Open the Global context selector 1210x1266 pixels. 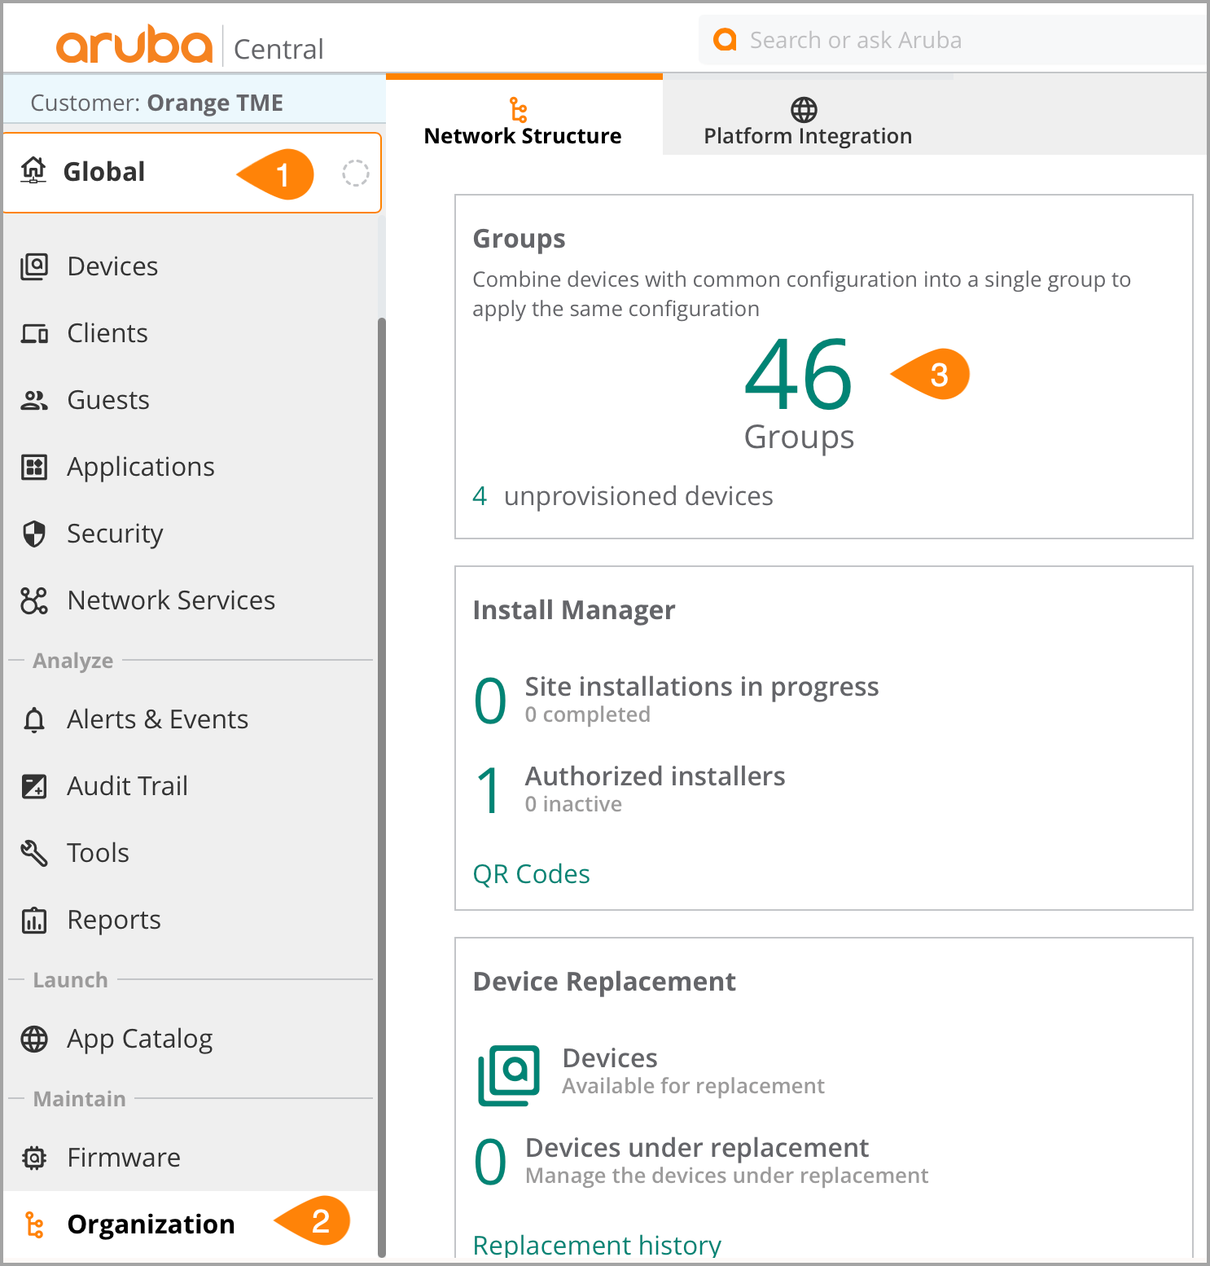(x=192, y=173)
